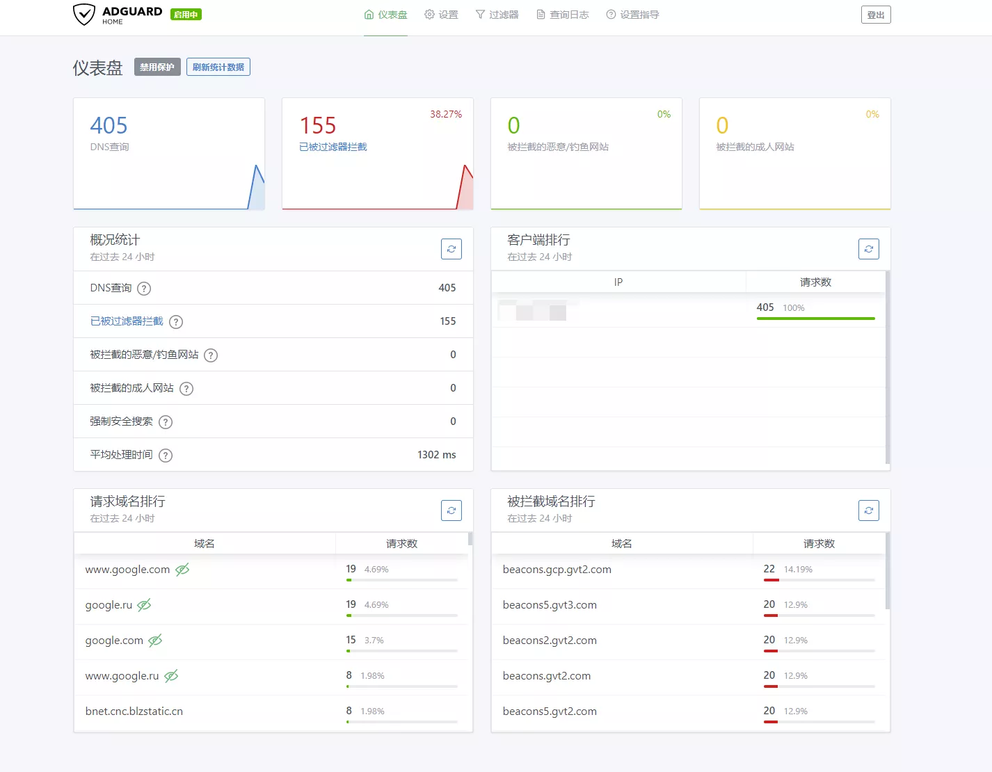Click the progress bar for beacons.gcp.gvt2.com
The height and width of the screenshot is (772, 992).
819,580
